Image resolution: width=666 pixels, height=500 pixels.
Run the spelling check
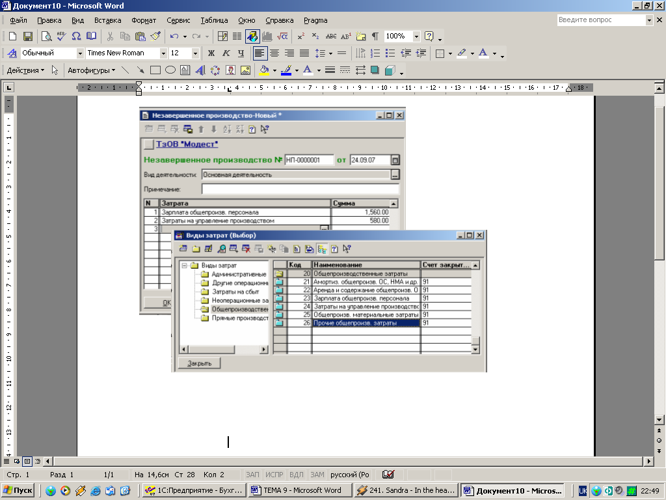point(61,36)
